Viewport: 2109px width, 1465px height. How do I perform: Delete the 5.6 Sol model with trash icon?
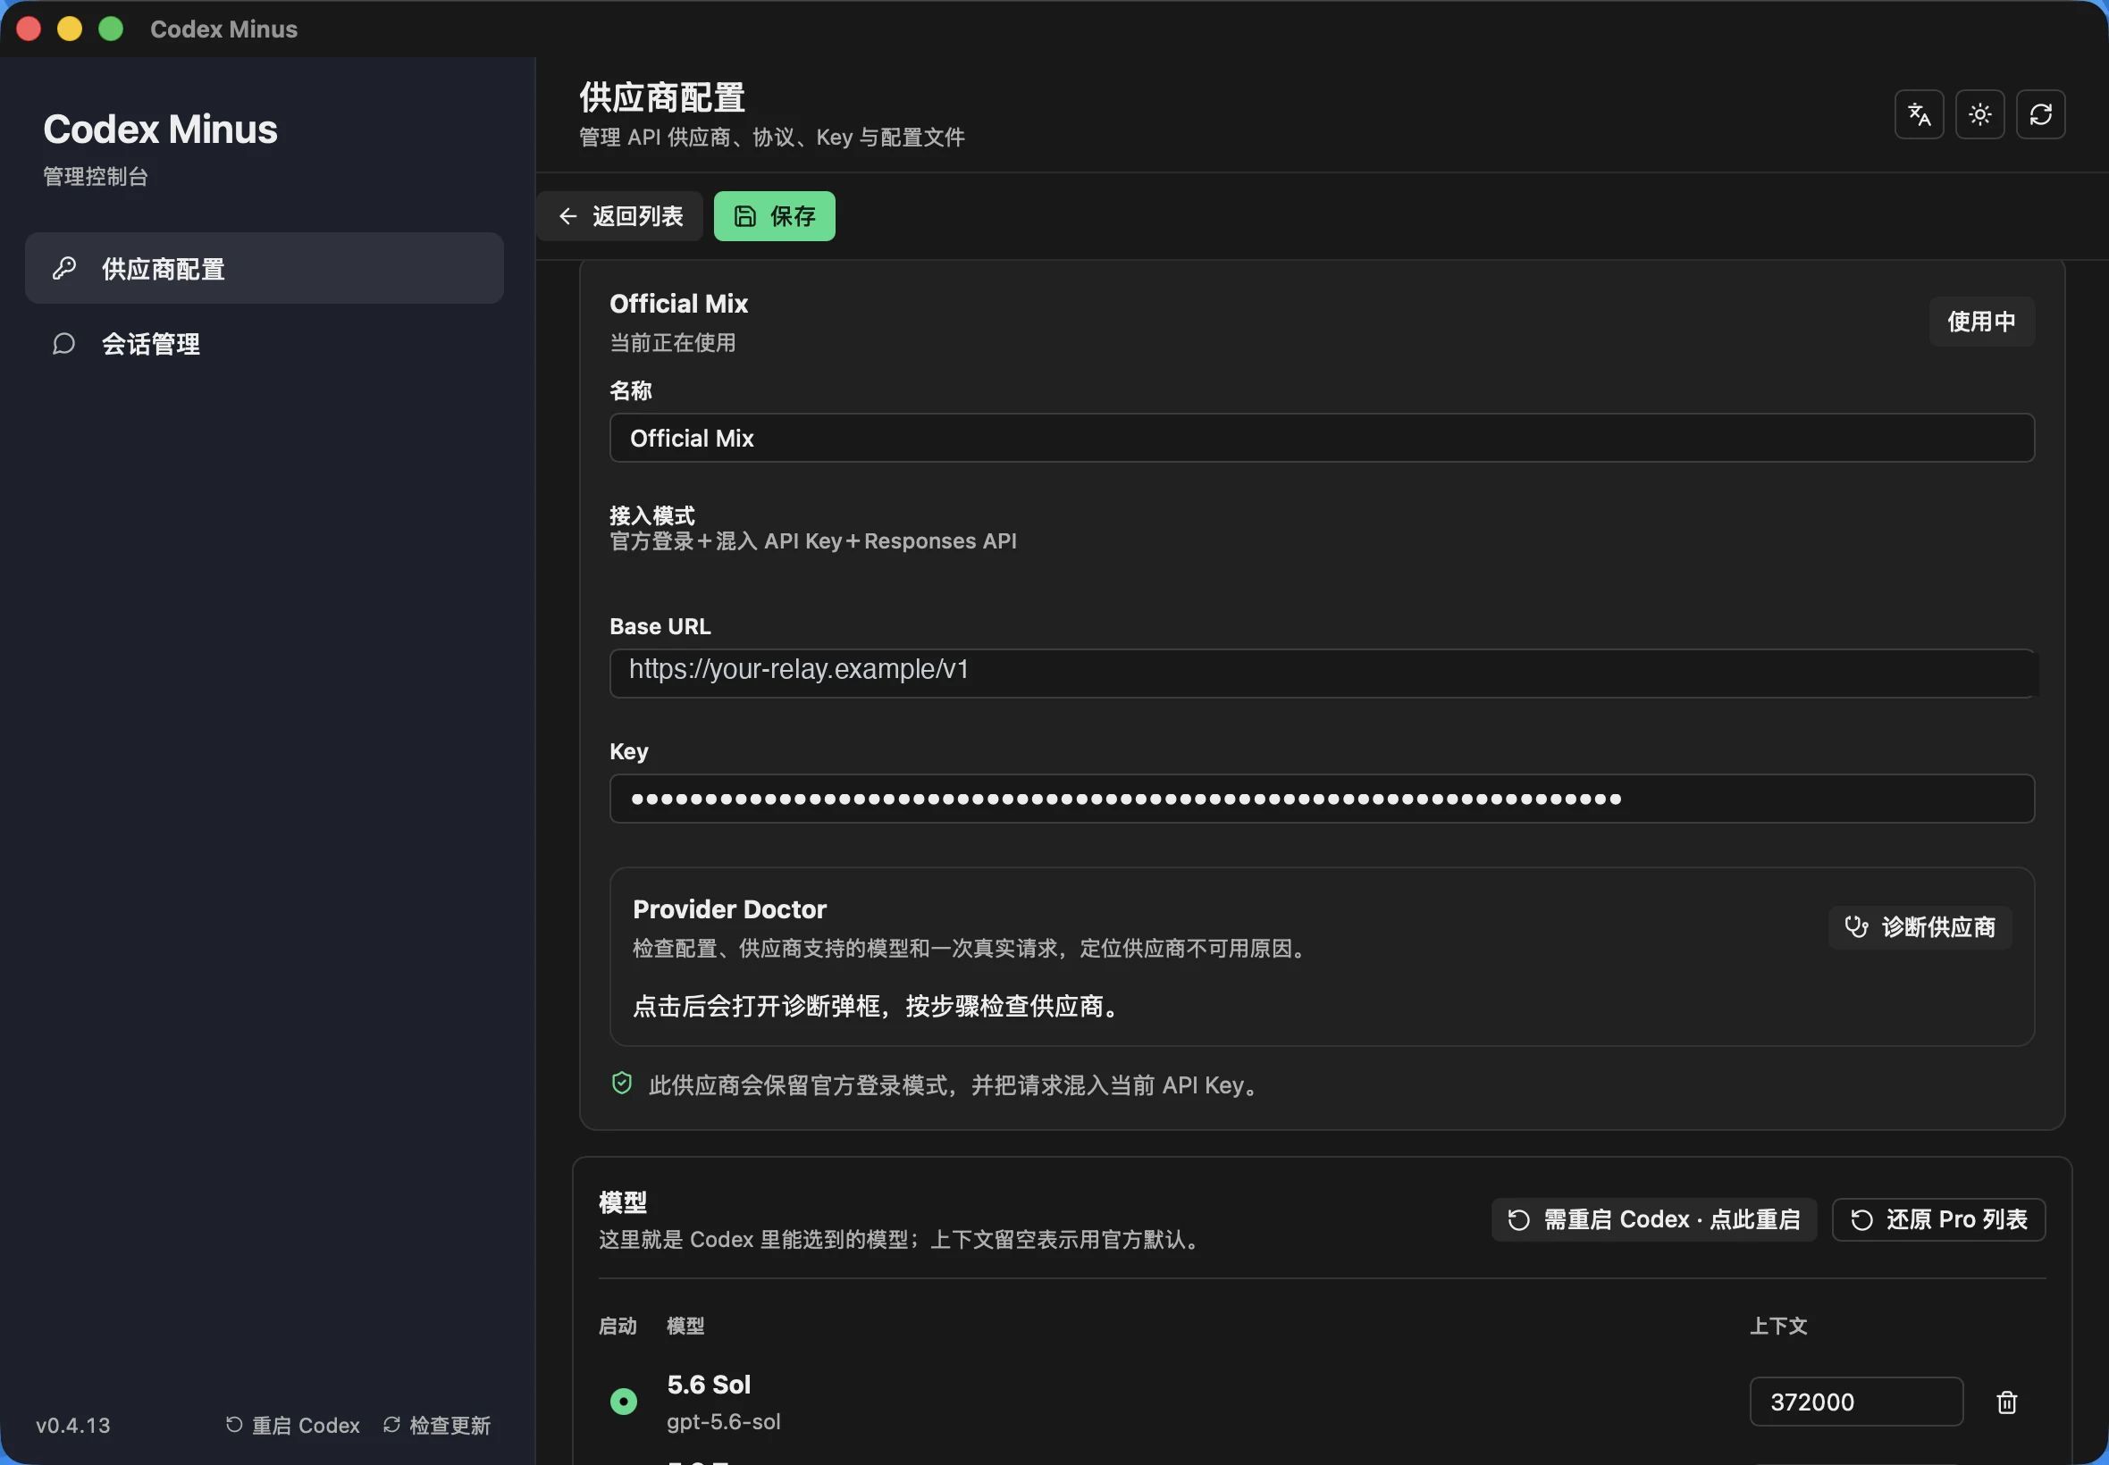point(2006,1402)
